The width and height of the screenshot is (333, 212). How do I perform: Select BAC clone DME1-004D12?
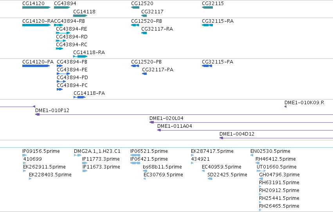click(276, 138)
